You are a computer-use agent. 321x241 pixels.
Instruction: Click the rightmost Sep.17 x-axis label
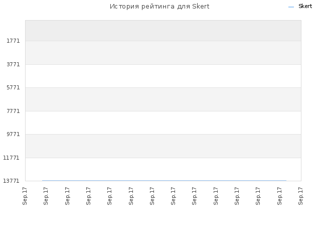pyautogui.click(x=300, y=196)
